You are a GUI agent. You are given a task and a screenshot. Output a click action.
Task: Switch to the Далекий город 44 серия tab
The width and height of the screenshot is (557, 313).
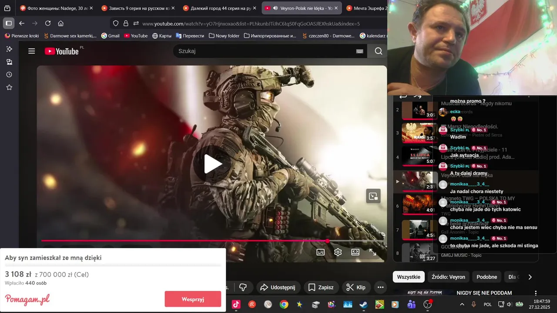click(220, 8)
